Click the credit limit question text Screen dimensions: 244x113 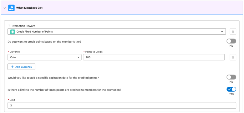pyautogui.click(x=64, y=90)
